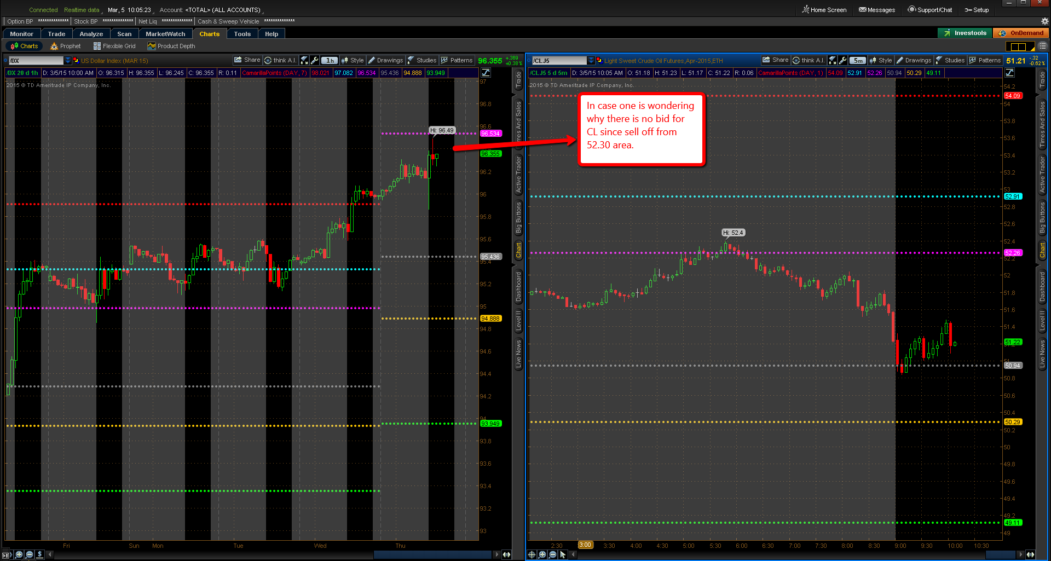The image size is (1051, 561).
Task: Click the color link swatch beside /CLJ5
Action: (x=599, y=61)
